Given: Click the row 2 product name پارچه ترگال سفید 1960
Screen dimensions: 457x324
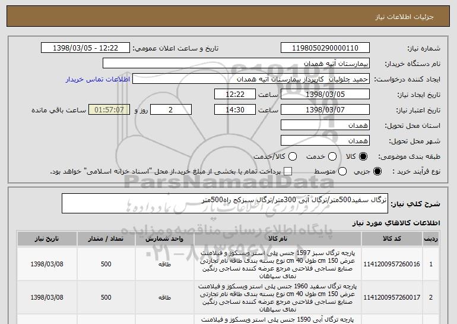Looking at the screenshot, I should click(x=278, y=297).
